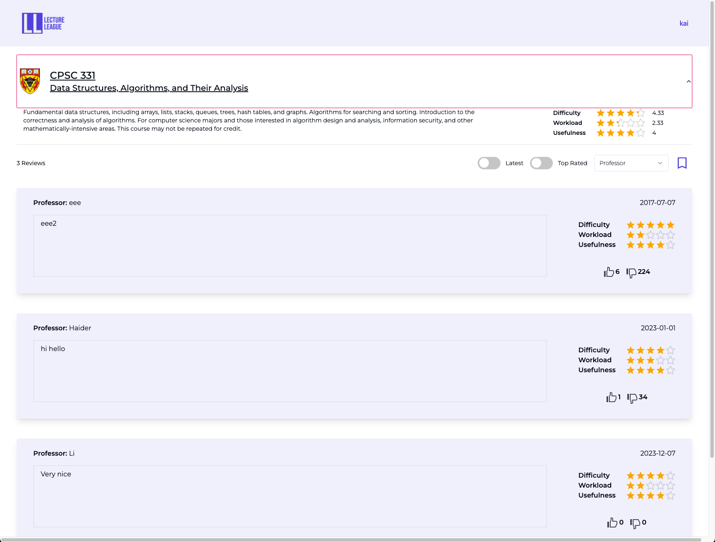The width and height of the screenshot is (715, 542).
Task: Enable the Top Rated switch
Action: (x=541, y=163)
